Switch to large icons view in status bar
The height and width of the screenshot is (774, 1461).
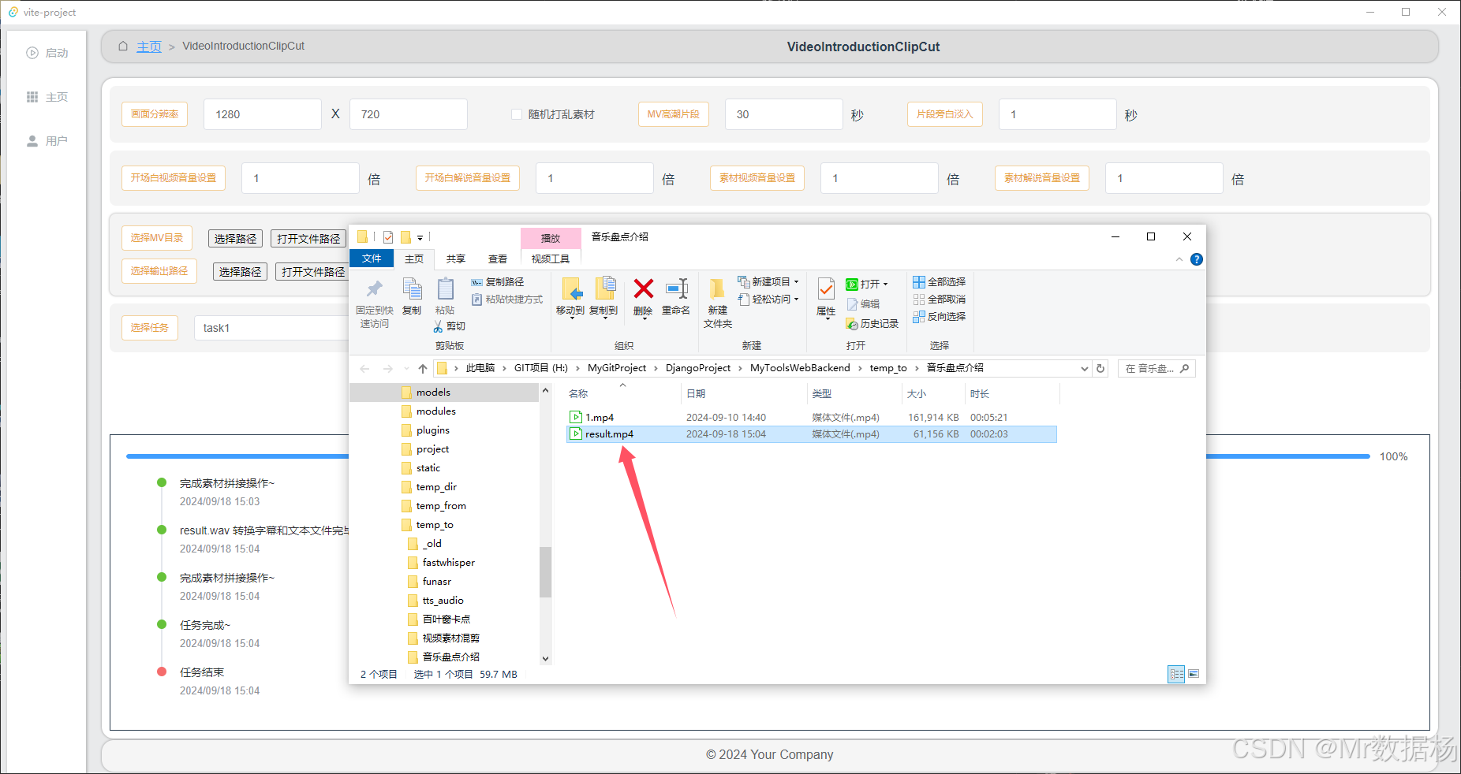[x=1194, y=674]
